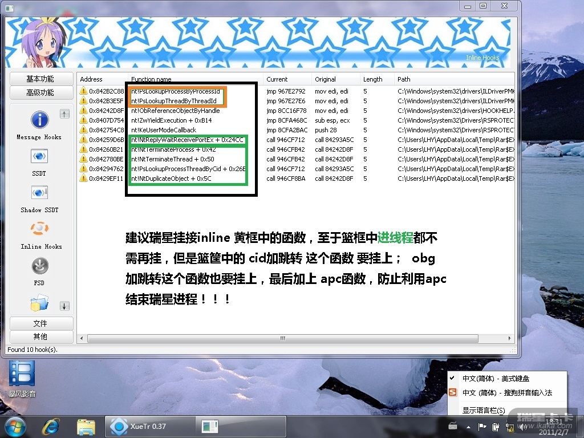Click the keyboard language bar icon
The height and width of the screenshot is (438, 584).
[453, 427]
